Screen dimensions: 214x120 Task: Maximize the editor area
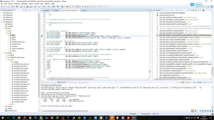point(150,10)
